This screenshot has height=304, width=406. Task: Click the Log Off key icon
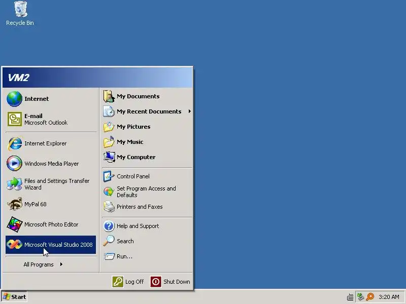118,282
